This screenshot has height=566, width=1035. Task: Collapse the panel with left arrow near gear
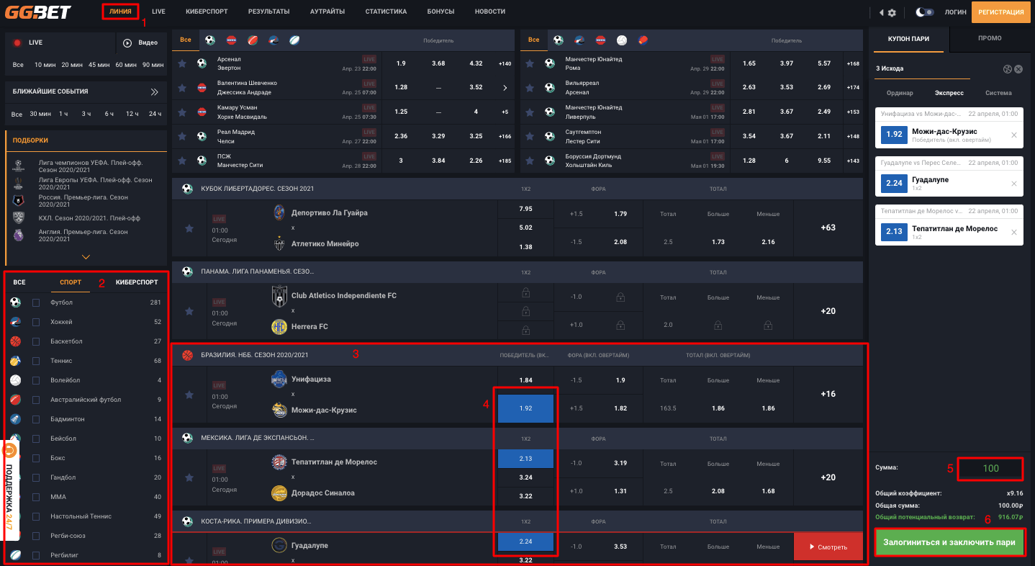(x=881, y=12)
